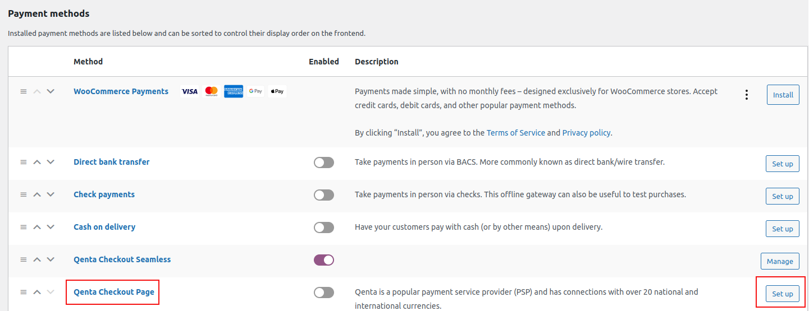Screen dimensions: 809x311
Task: Click the Google Pay icon
Action: (255, 91)
